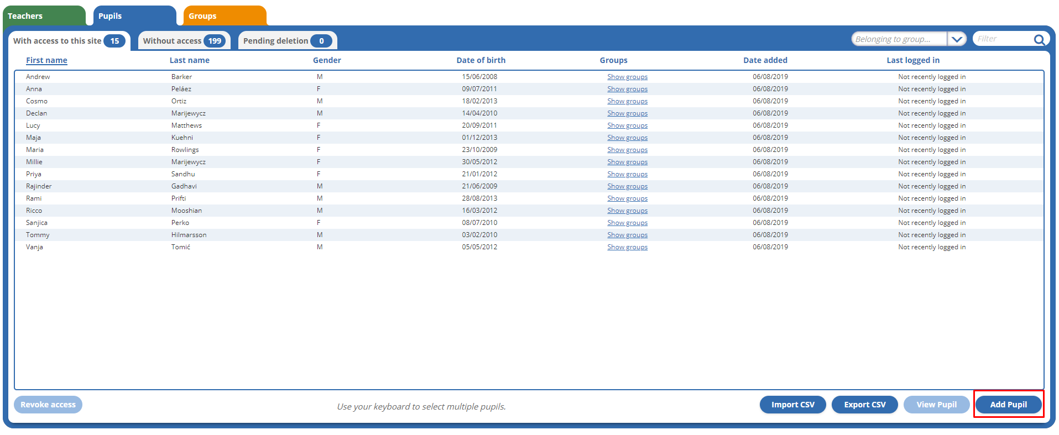Click the Export CSV button
This screenshot has width=1059, height=435.
tap(864, 405)
